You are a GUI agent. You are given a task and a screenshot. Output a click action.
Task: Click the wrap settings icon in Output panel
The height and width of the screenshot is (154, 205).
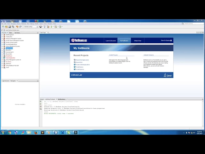tap(41, 109)
